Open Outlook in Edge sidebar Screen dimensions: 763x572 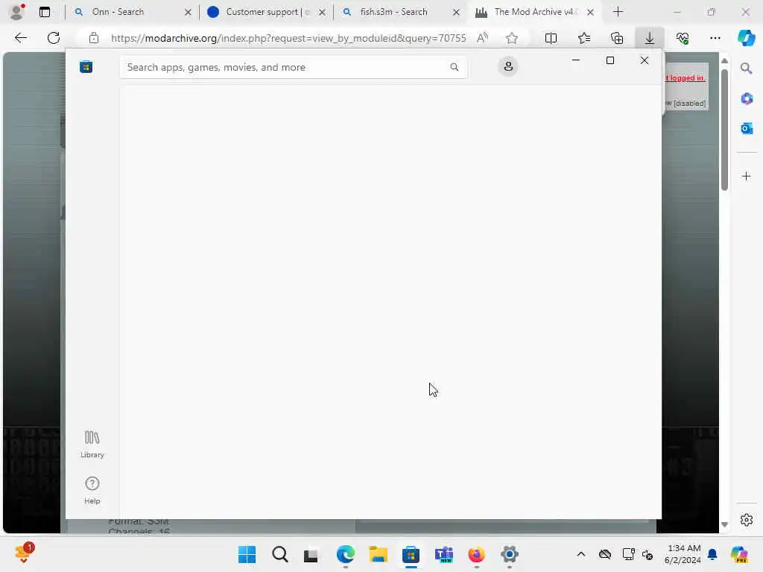pos(747,128)
